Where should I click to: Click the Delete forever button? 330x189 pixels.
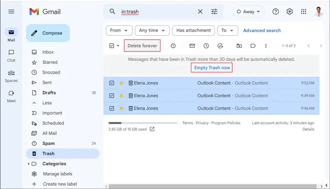142,46
